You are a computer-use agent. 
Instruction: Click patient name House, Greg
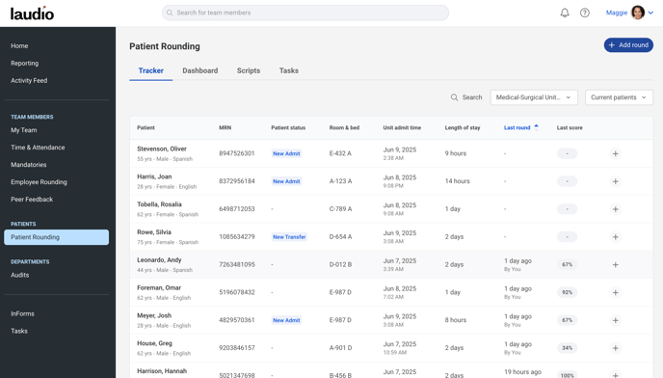[x=154, y=343]
